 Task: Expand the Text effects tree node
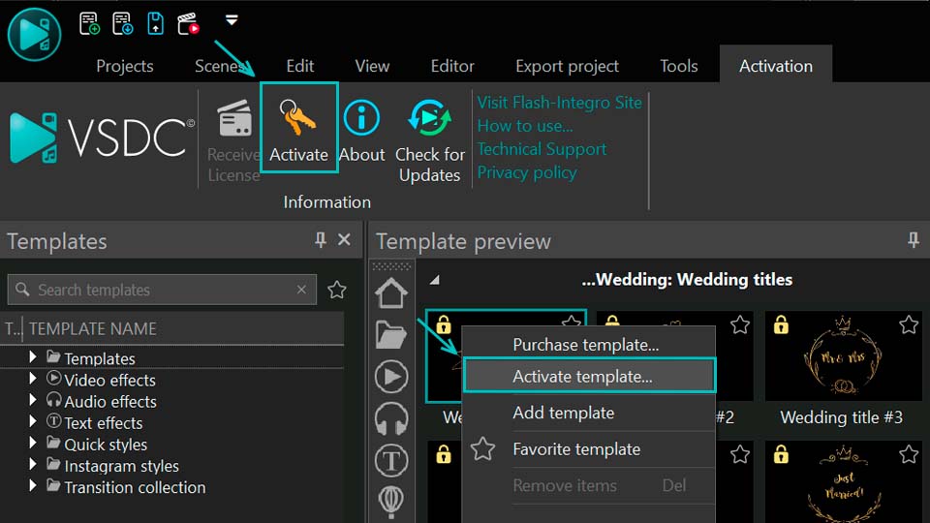[33, 421]
